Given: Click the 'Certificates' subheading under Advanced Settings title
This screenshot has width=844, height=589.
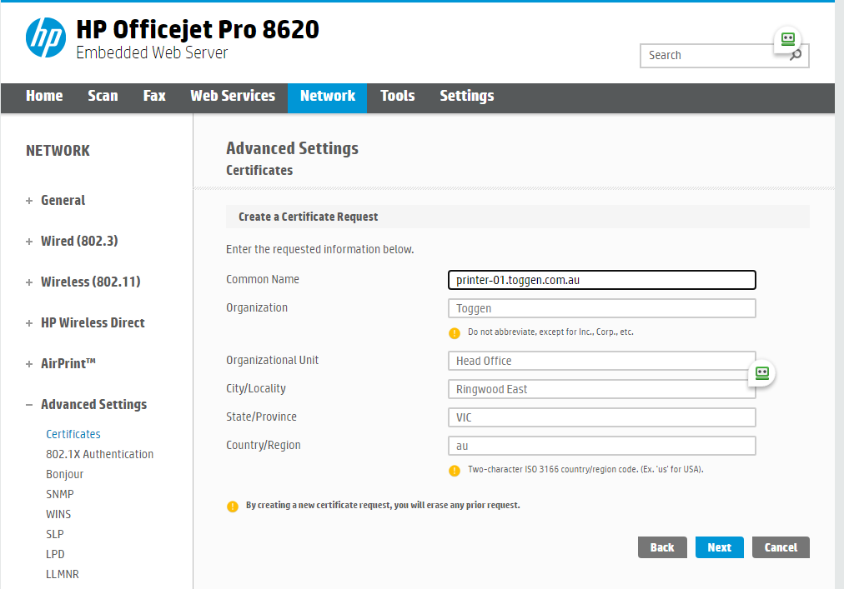Looking at the screenshot, I should click(x=259, y=171).
